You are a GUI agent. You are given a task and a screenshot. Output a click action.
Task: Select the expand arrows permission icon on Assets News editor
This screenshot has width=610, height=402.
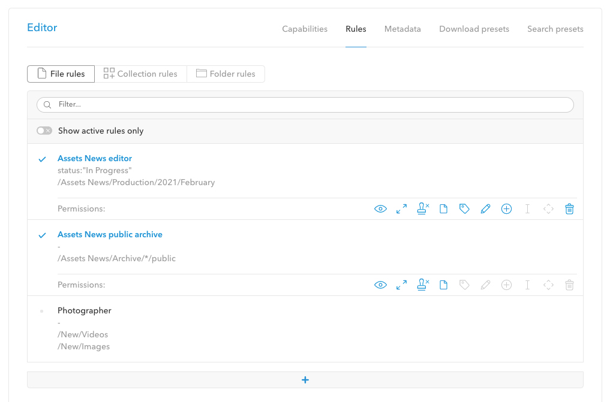401,208
